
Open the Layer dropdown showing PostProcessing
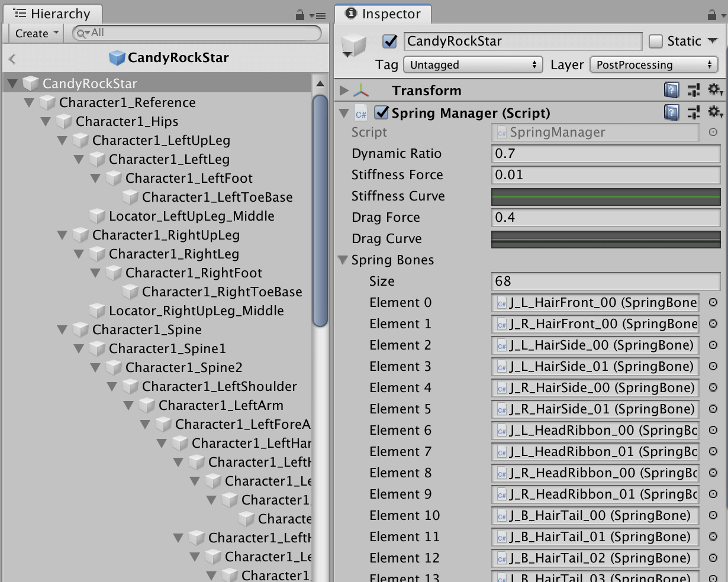click(654, 65)
